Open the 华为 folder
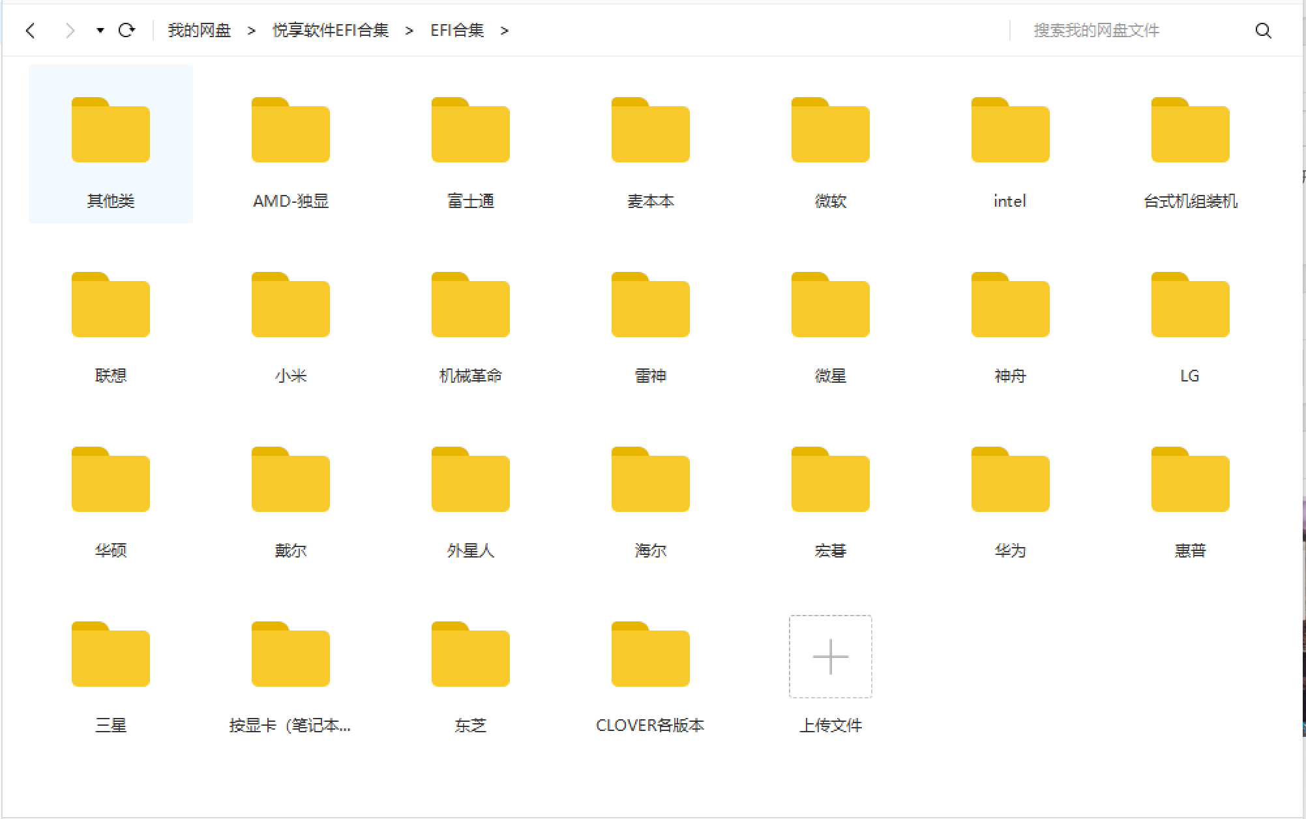 click(x=1010, y=480)
